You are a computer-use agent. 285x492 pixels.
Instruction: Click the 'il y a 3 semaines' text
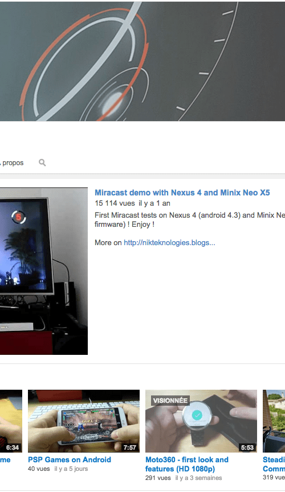[x=199, y=478]
